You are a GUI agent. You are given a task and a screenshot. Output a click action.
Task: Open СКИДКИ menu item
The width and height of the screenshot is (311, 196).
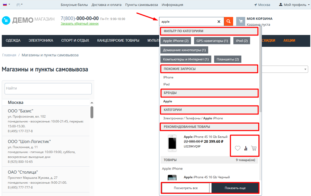coord(268,40)
